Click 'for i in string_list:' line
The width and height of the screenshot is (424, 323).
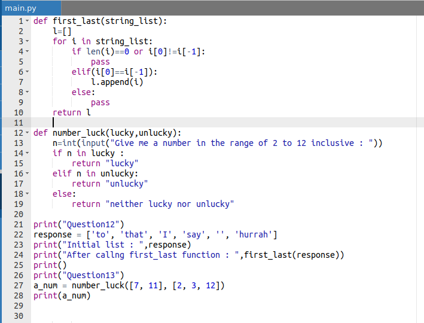[102, 41]
